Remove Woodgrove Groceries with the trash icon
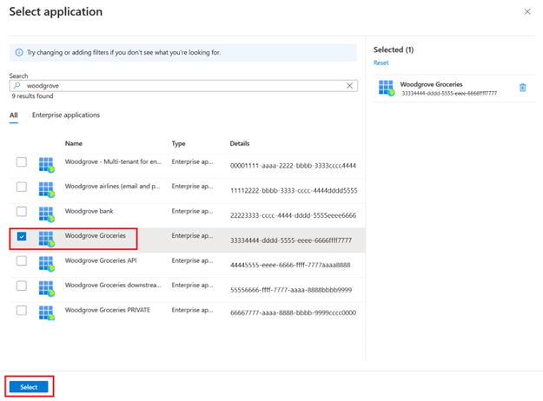Viewport: 543px width, 401px height. pos(522,88)
